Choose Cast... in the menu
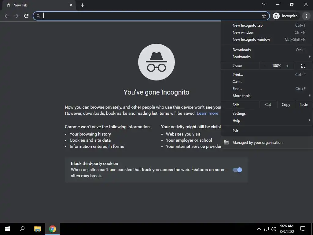This screenshot has width=313, height=235. (x=267, y=81)
